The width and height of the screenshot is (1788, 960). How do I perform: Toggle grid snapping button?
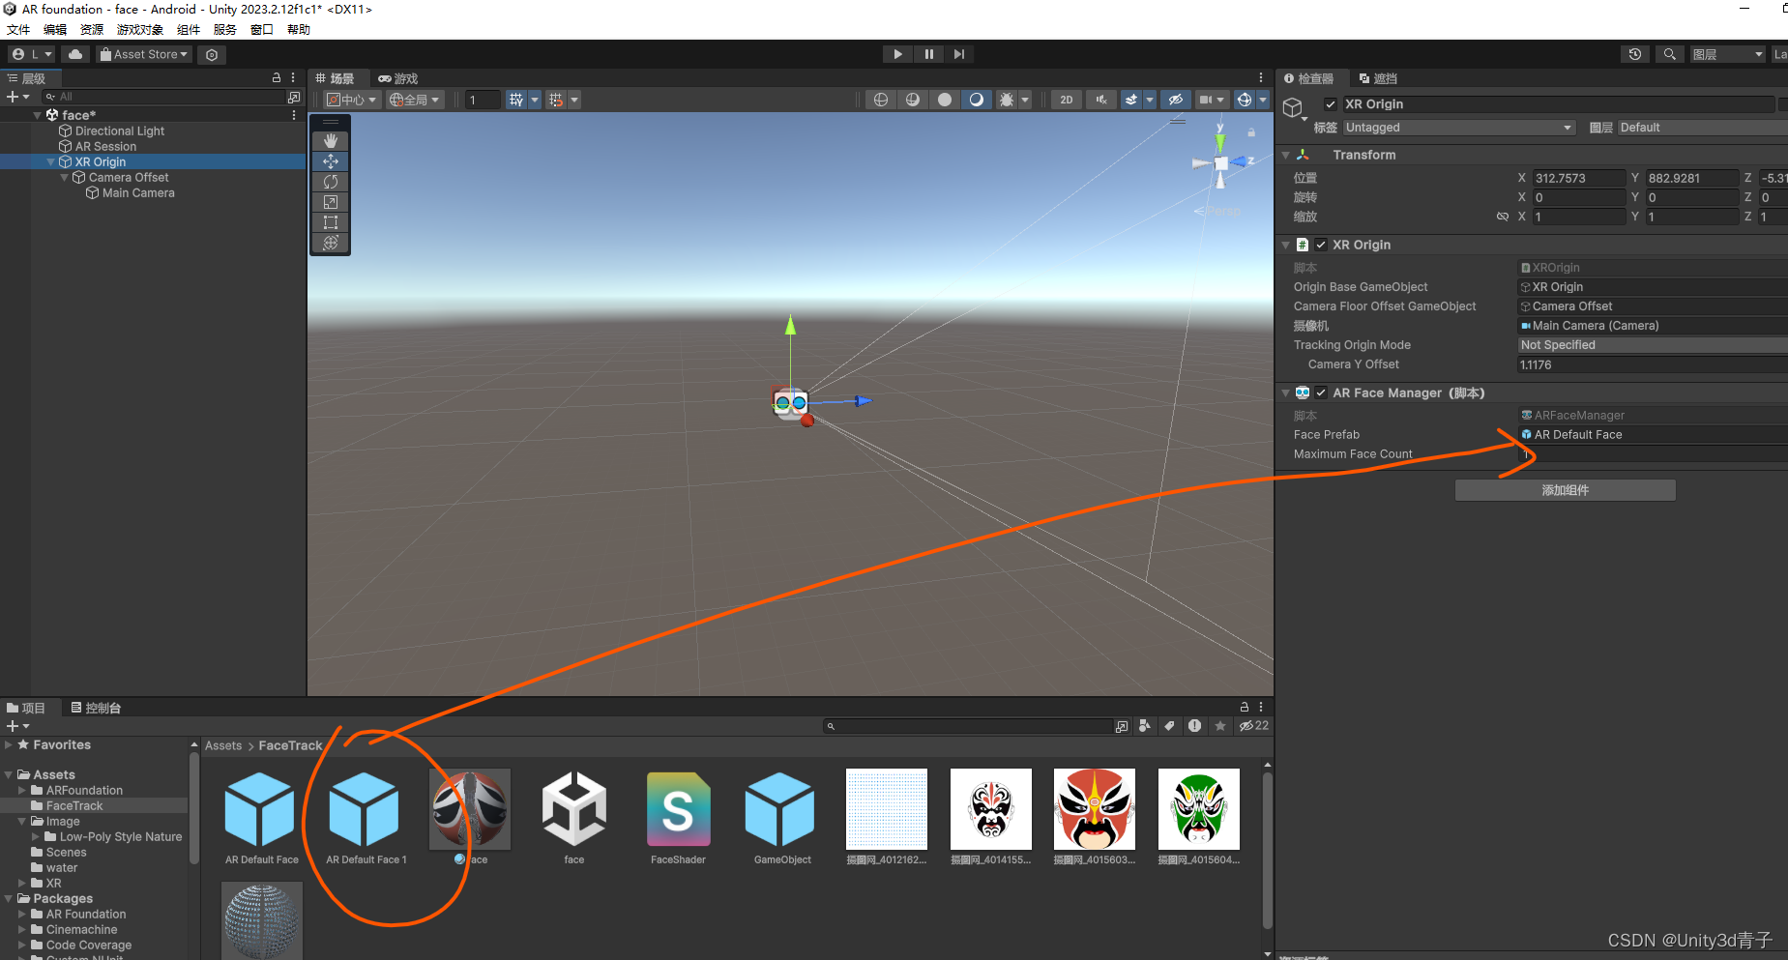pyautogui.click(x=556, y=100)
